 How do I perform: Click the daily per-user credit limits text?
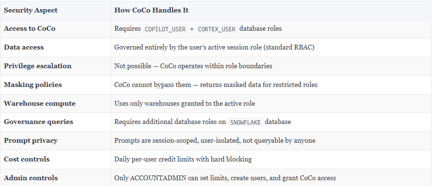point(183,159)
